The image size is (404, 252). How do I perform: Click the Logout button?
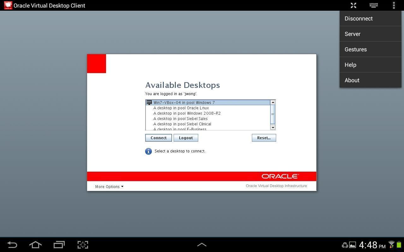(186, 138)
